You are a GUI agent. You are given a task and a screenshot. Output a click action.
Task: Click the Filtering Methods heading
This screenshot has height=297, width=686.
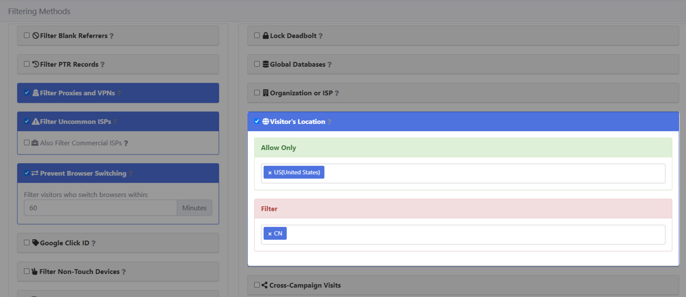coord(39,12)
